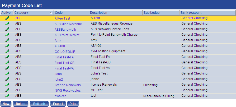Sort list by Code column header
The height and width of the screenshot is (107, 236).
59,13
